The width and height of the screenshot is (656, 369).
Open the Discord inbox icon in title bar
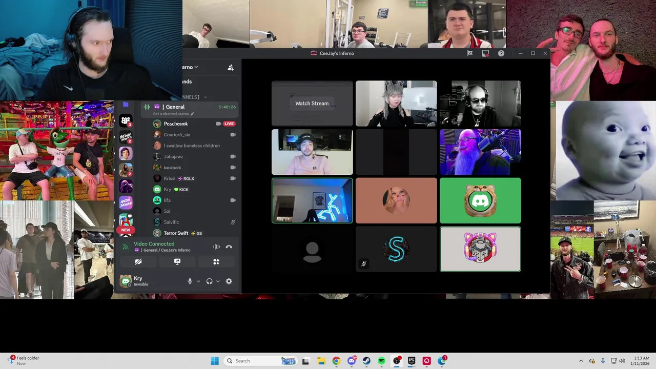[485, 53]
